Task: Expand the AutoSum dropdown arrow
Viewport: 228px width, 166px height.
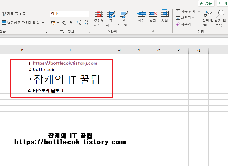Action: (x=199, y=11)
